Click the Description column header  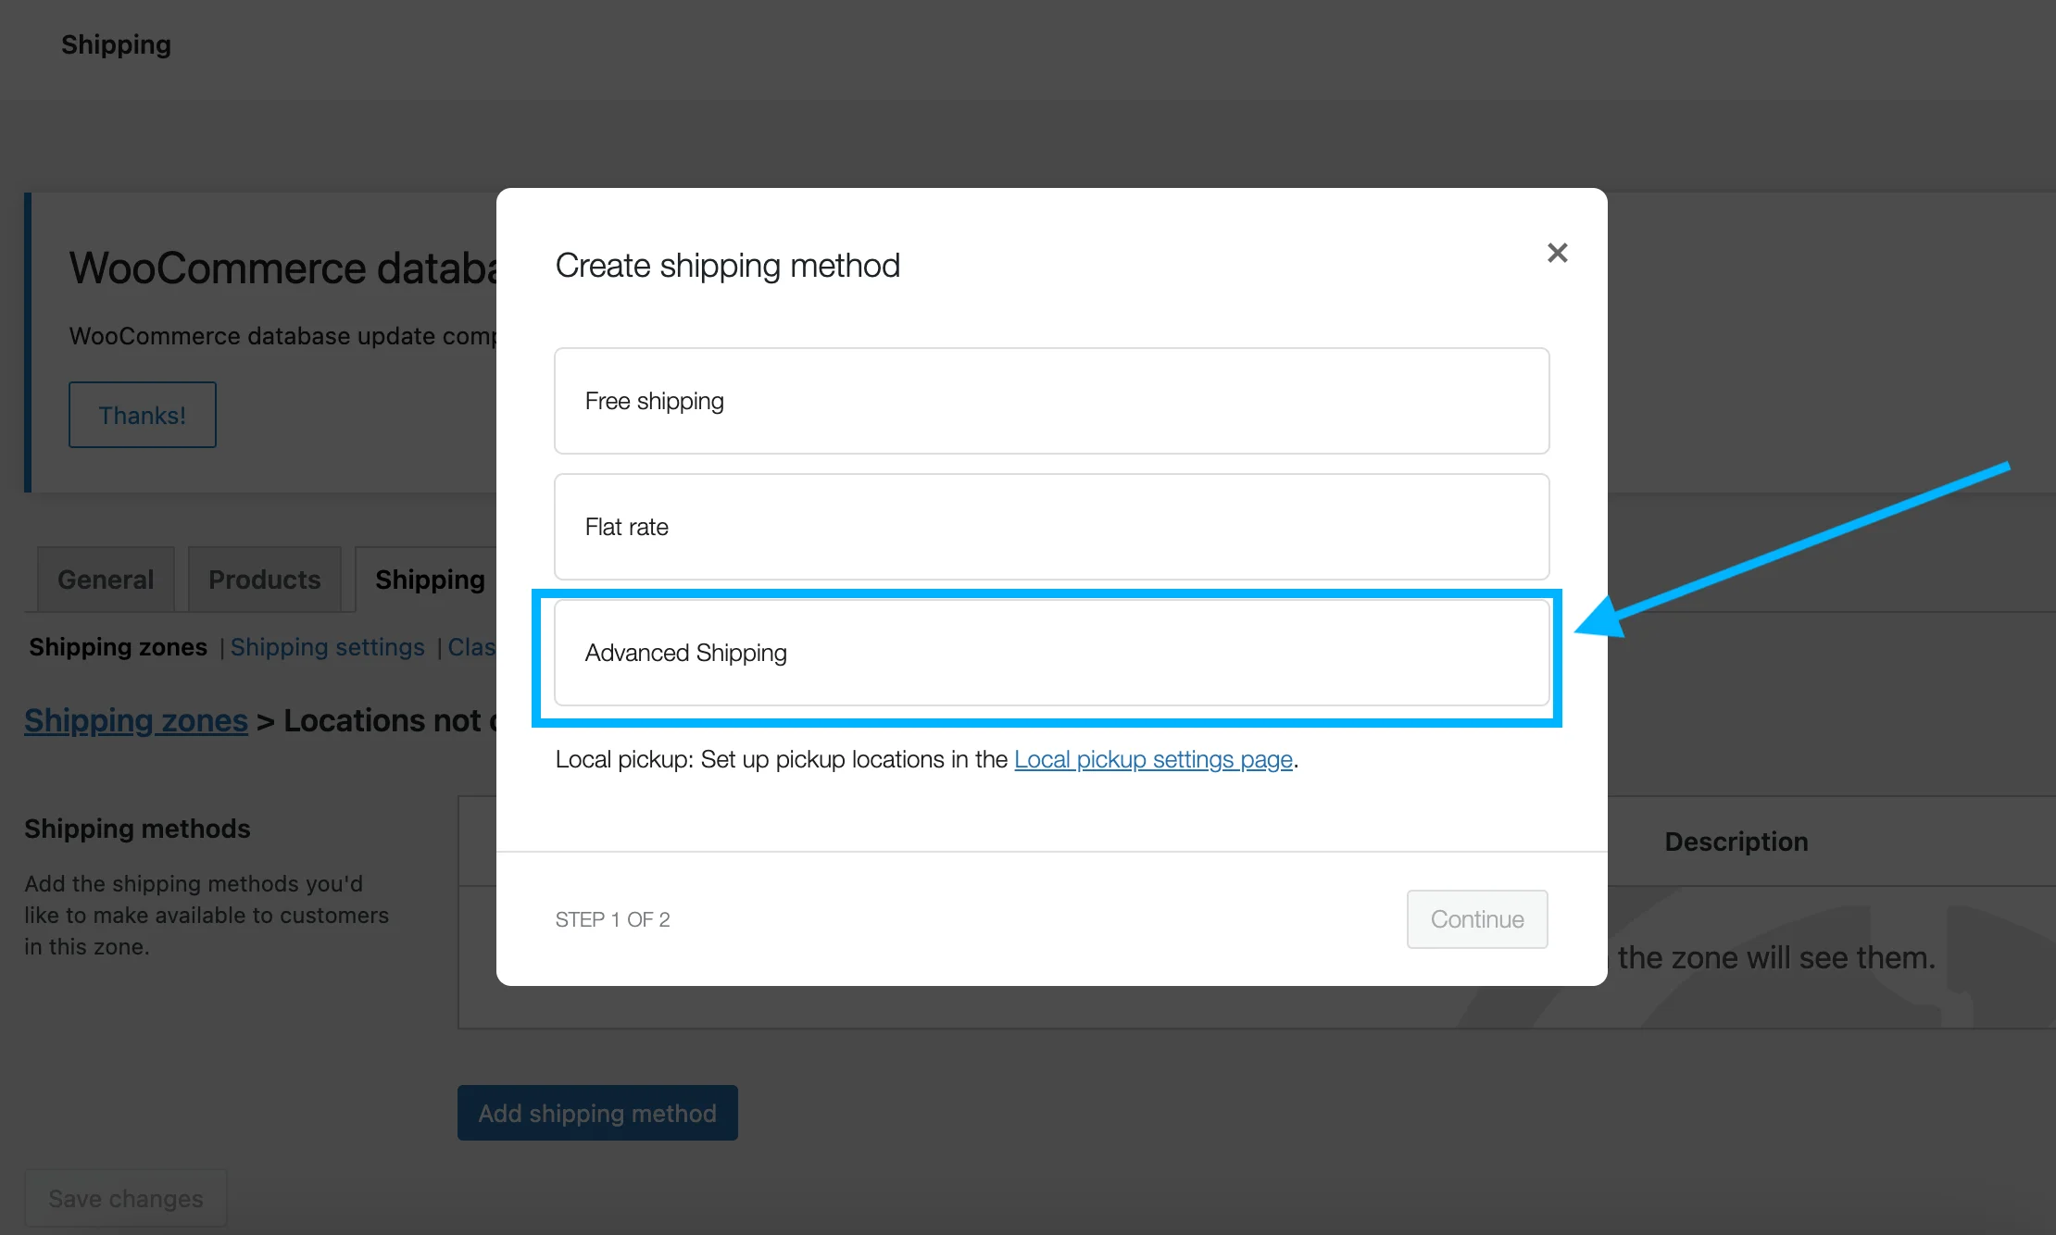point(1736,842)
